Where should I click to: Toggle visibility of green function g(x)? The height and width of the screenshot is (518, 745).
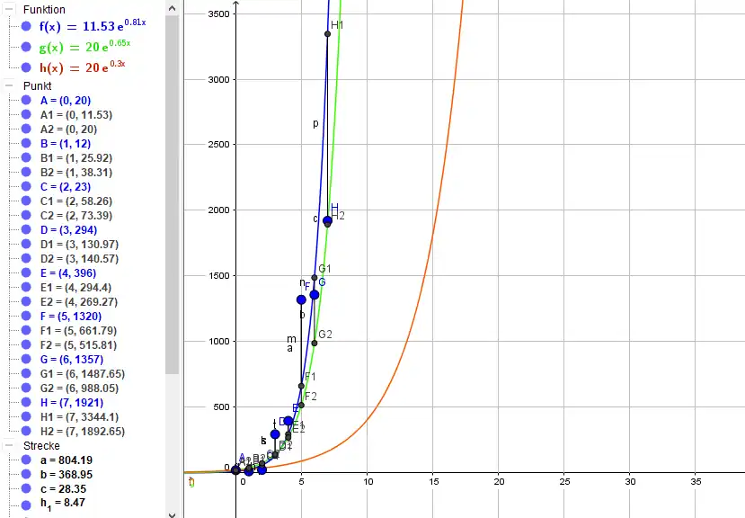click(27, 47)
